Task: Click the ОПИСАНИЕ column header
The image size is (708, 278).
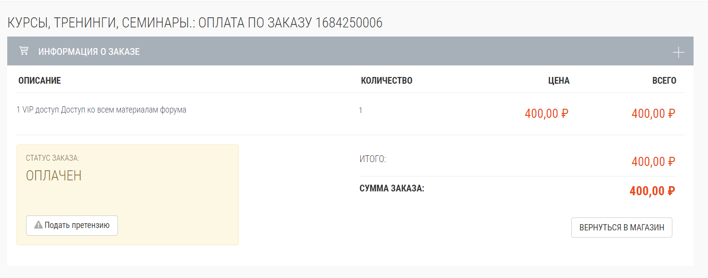Action: pyautogui.click(x=39, y=81)
